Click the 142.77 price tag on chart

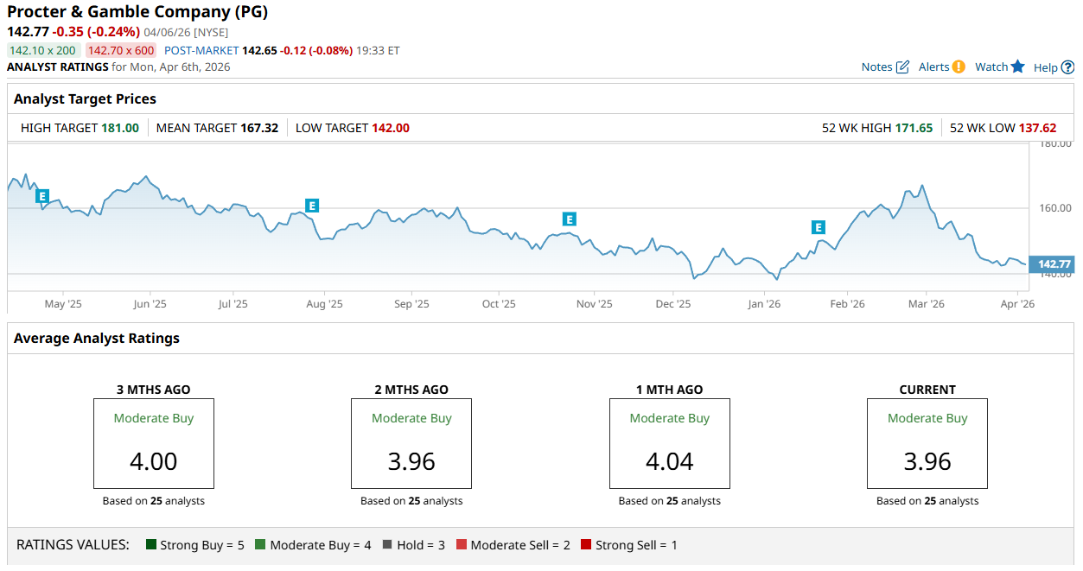click(x=1054, y=264)
